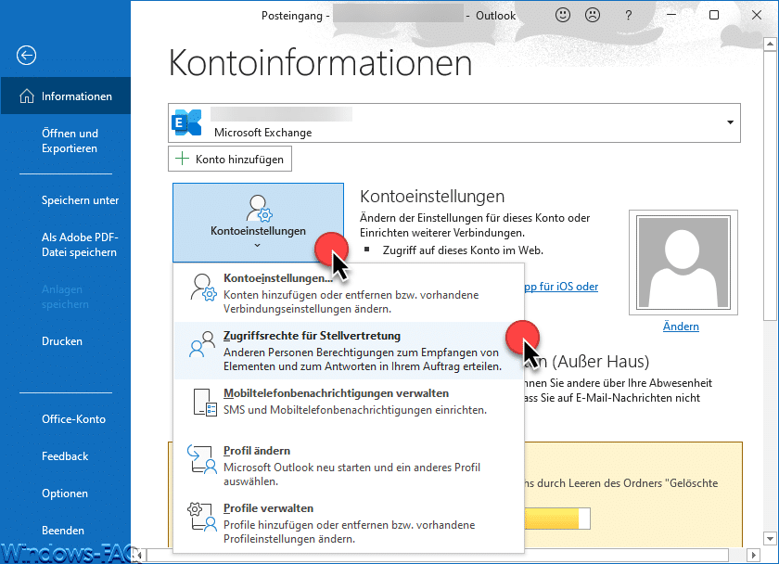
Task: Click the home icon beside Informationen
Action: (27, 96)
